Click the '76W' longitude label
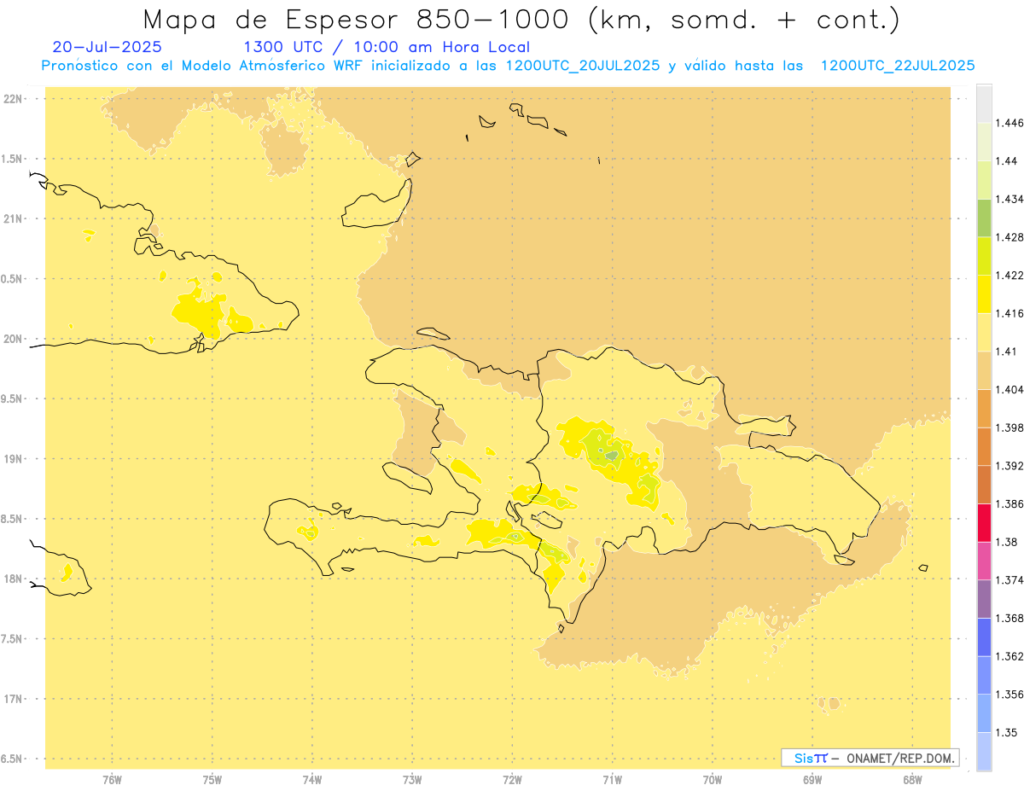This screenshot has height=791, width=1024. tap(112, 779)
